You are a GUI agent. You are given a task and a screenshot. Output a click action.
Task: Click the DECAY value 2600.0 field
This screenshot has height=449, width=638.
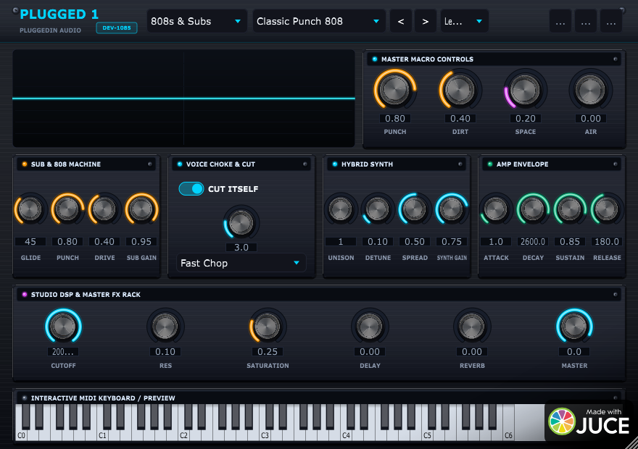tap(533, 242)
